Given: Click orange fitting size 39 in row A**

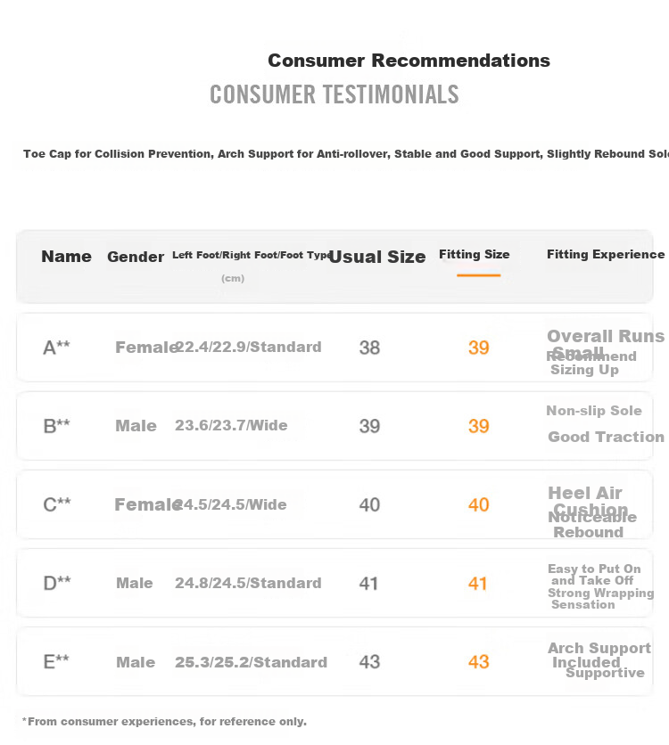Looking at the screenshot, I should 478,348.
